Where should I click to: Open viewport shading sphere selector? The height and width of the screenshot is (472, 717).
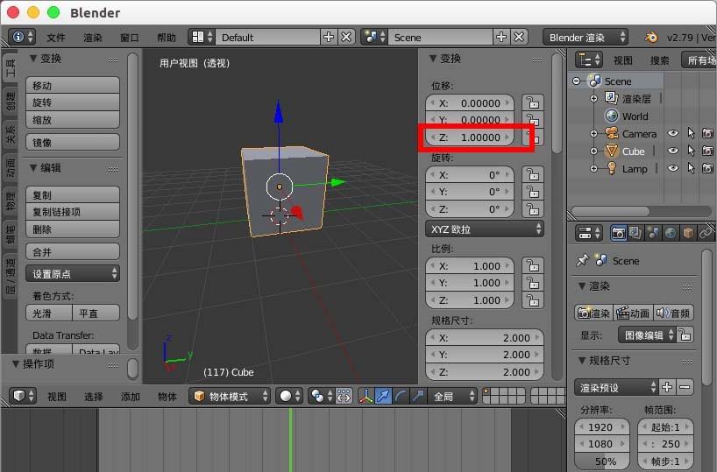click(x=290, y=396)
